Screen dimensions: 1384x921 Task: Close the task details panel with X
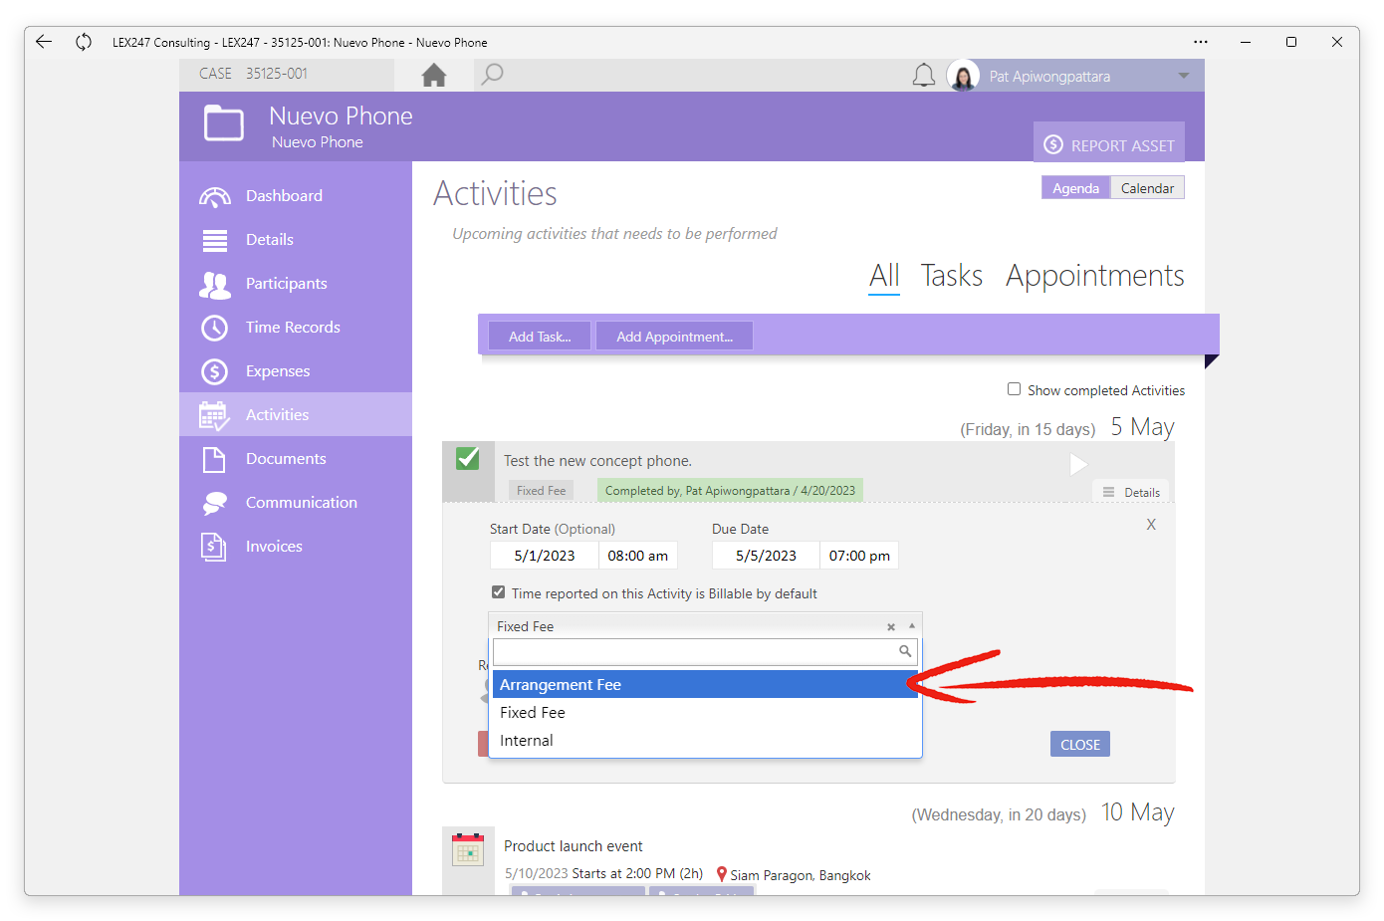[x=1151, y=525]
